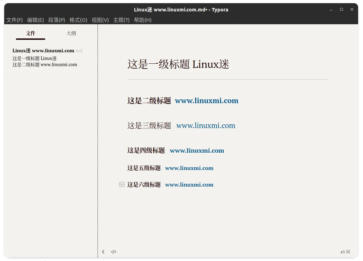Click the 43 词 word count indicator
Viewport: 363px width, 261px height.
pyautogui.click(x=344, y=252)
